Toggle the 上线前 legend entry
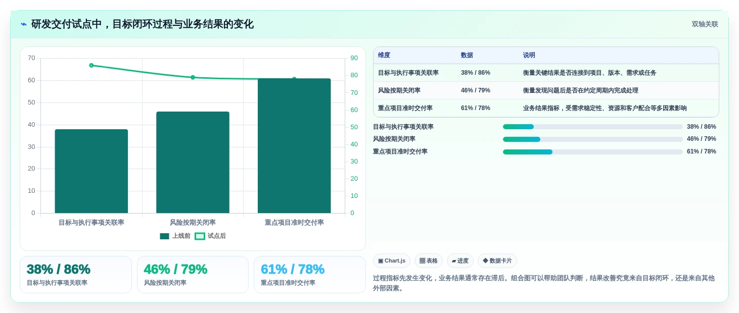739x313 pixels. [x=175, y=236]
